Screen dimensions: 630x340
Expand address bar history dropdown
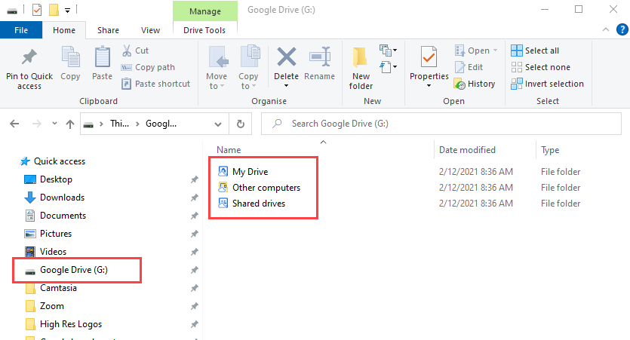[218, 124]
